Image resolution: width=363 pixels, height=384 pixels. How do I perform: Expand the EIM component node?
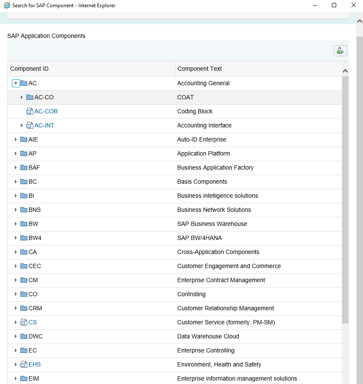pos(16,378)
